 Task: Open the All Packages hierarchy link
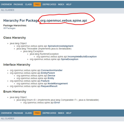pos(9,28)
